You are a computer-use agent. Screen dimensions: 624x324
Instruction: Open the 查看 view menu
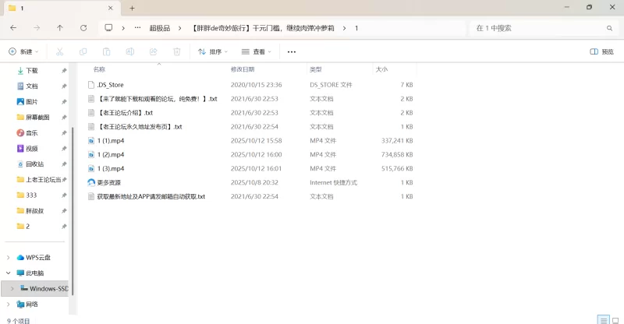[256, 51]
